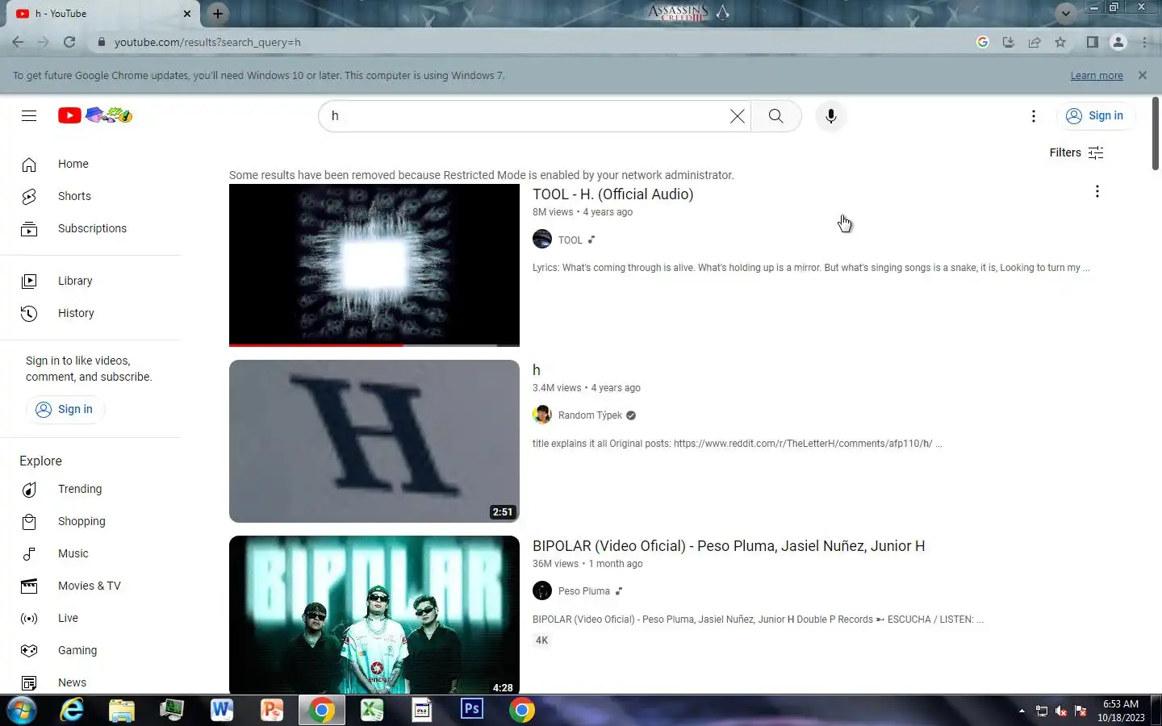
Task: Click Learn more link in update bar
Action: [1096, 76]
